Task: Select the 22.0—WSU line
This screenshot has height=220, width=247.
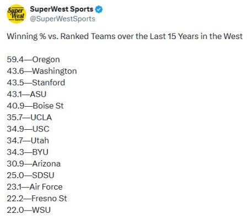Action: pos(29,210)
